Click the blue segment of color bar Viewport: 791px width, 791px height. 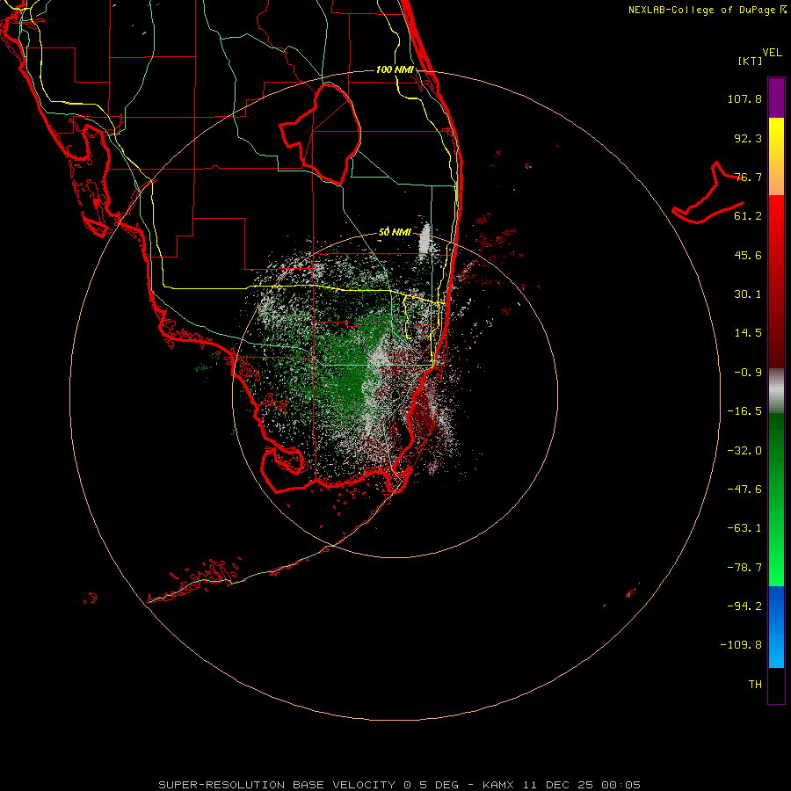[776, 627]
